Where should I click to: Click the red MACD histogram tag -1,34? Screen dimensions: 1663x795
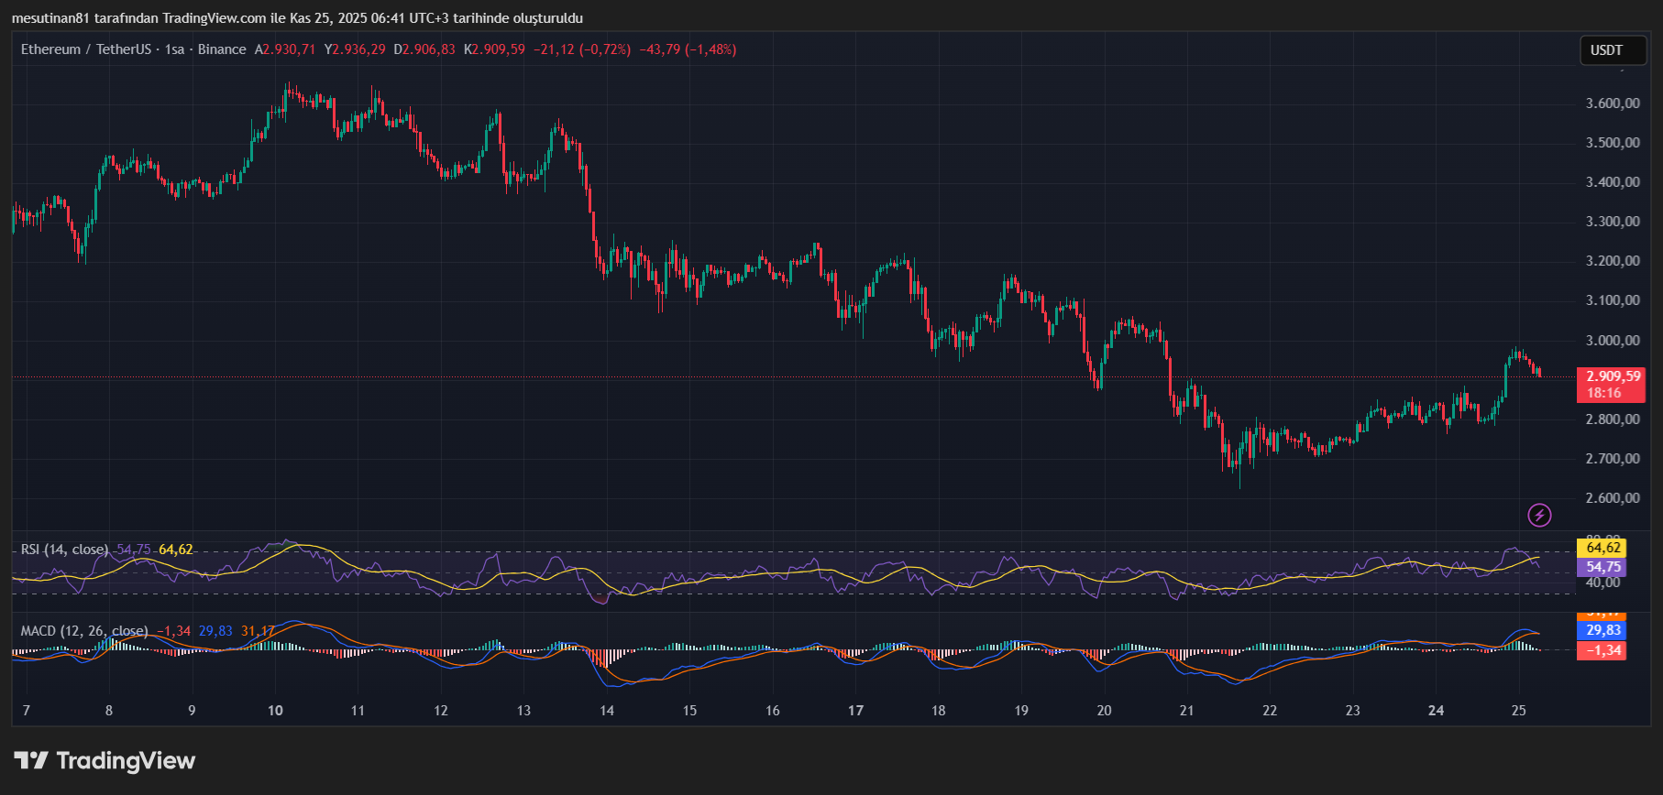point(1601,650)
